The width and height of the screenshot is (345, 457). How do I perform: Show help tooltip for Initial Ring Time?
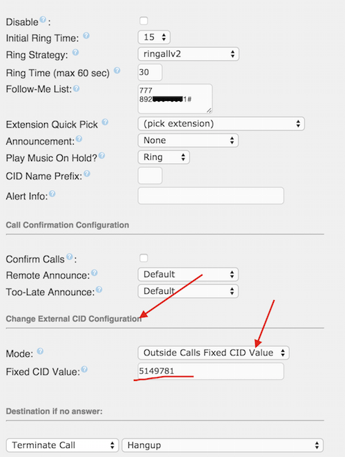pyautogui.click(x=86, y=35)
